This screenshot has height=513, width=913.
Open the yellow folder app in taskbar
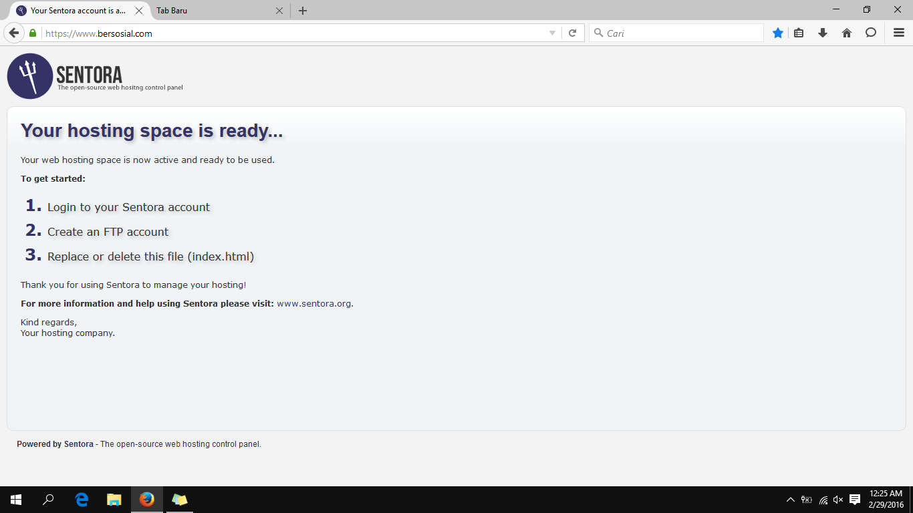[179, 500]
